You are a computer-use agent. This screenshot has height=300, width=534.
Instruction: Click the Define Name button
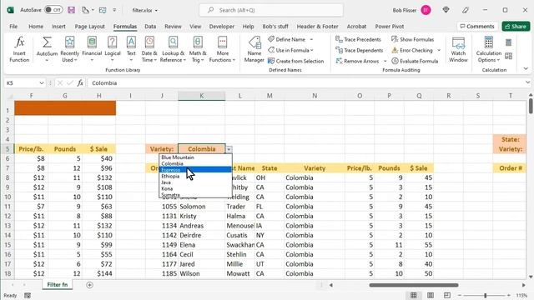pos(286,39)
